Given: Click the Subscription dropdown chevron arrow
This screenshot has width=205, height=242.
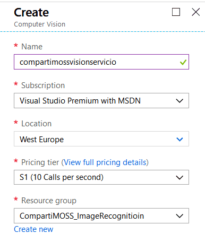Looking at the screenshot, I should click(x=180, y=101).
